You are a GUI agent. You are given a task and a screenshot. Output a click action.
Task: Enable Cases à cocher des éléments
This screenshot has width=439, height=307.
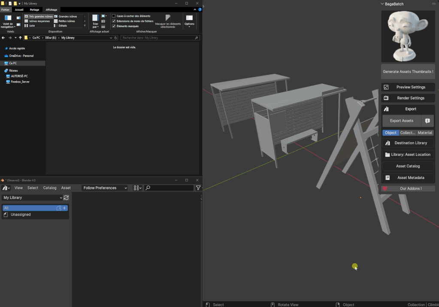click(114, 16)
